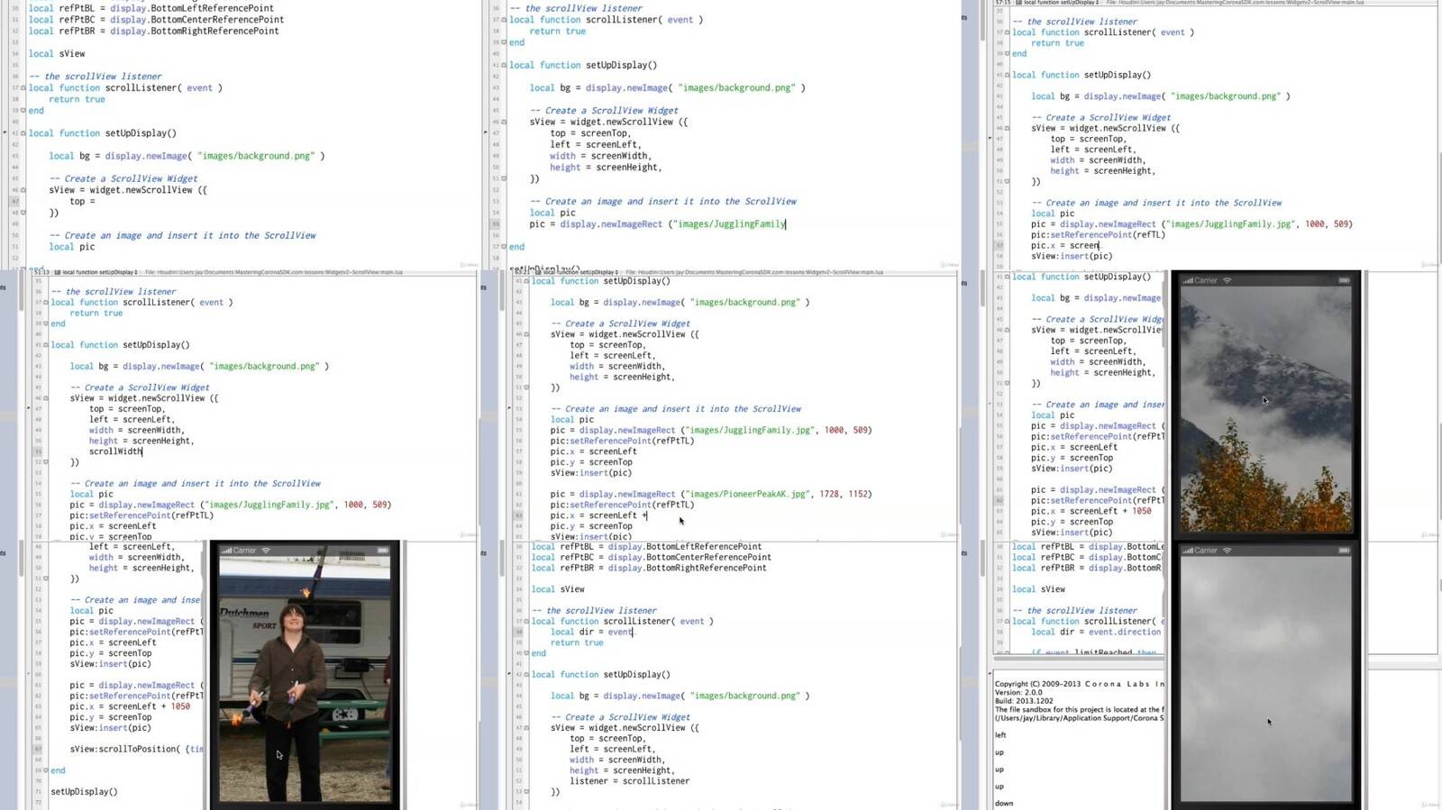Click Wi-Fi icon in mountain photo simulator

click(1227, 280)
